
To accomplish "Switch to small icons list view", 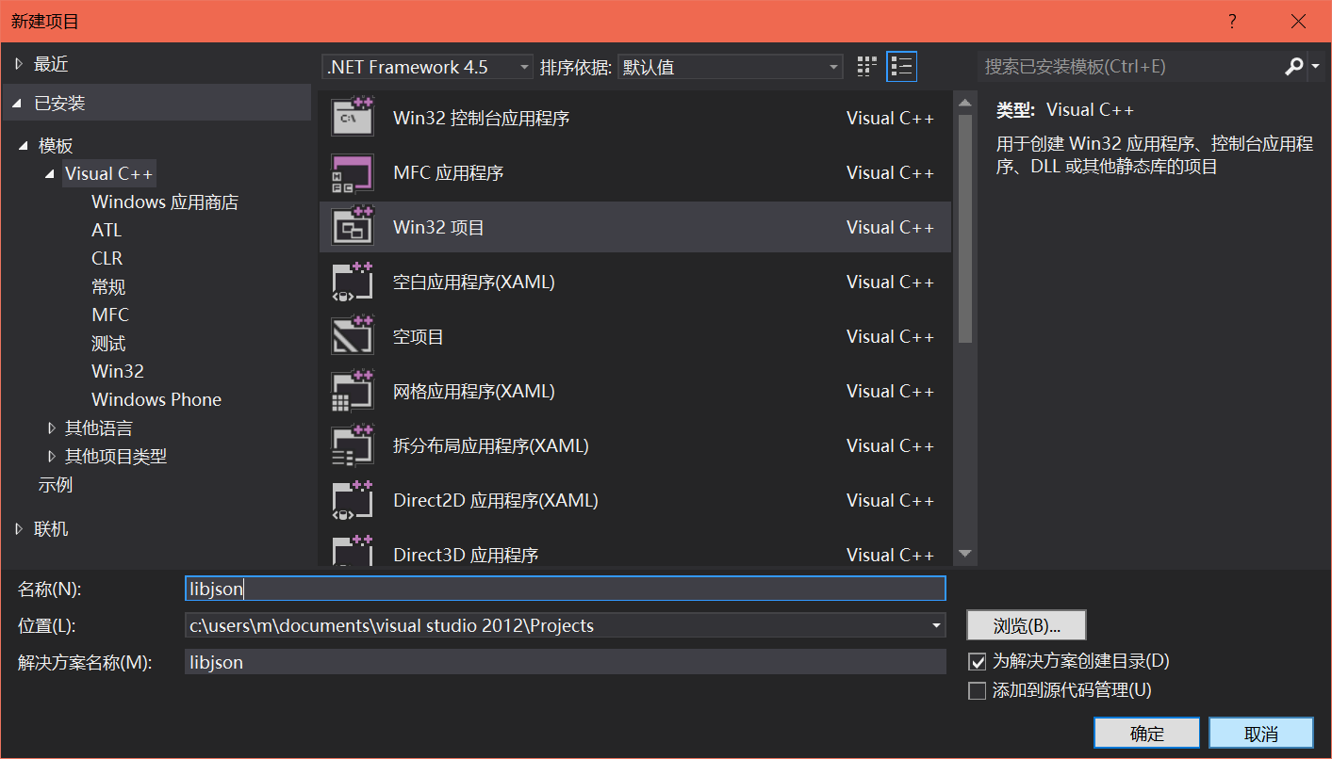I will (x=901, y=67).
